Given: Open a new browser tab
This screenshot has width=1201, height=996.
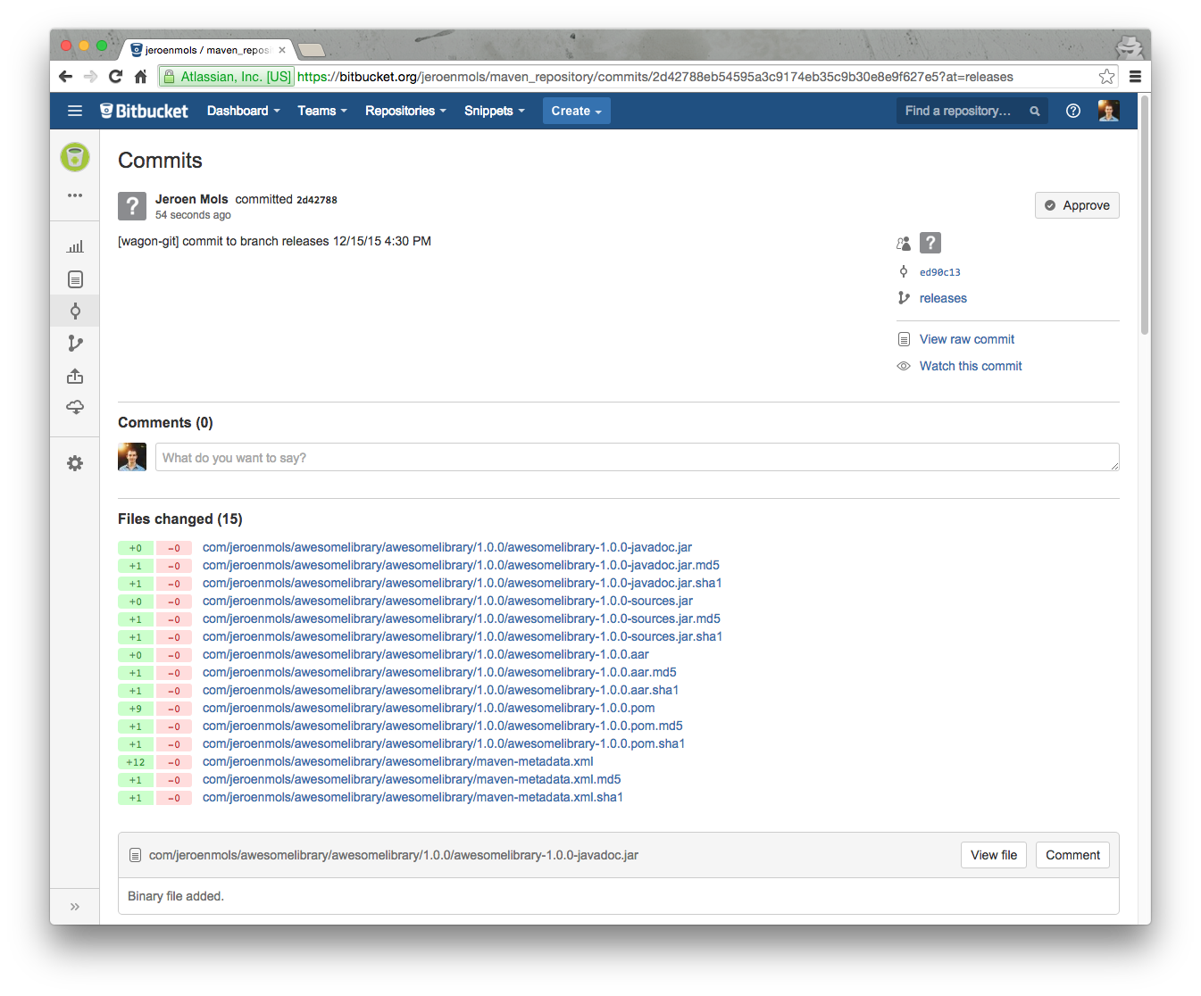Looking at the screenshot, I should 311,50.
